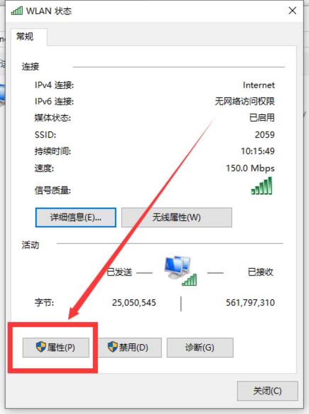Click the IPv4 Internet status text
The image size is (309, 414).
click(x=259, y=85)
